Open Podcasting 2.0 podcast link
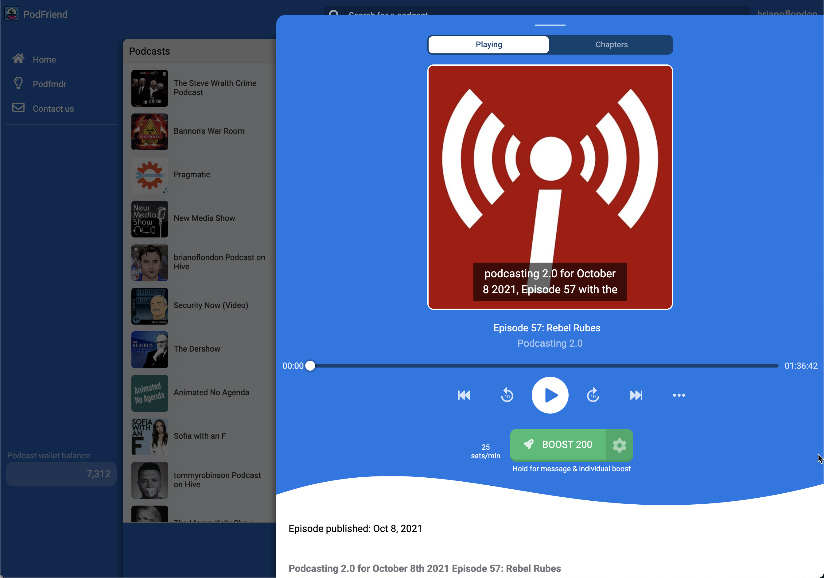 tap(550, 343)
